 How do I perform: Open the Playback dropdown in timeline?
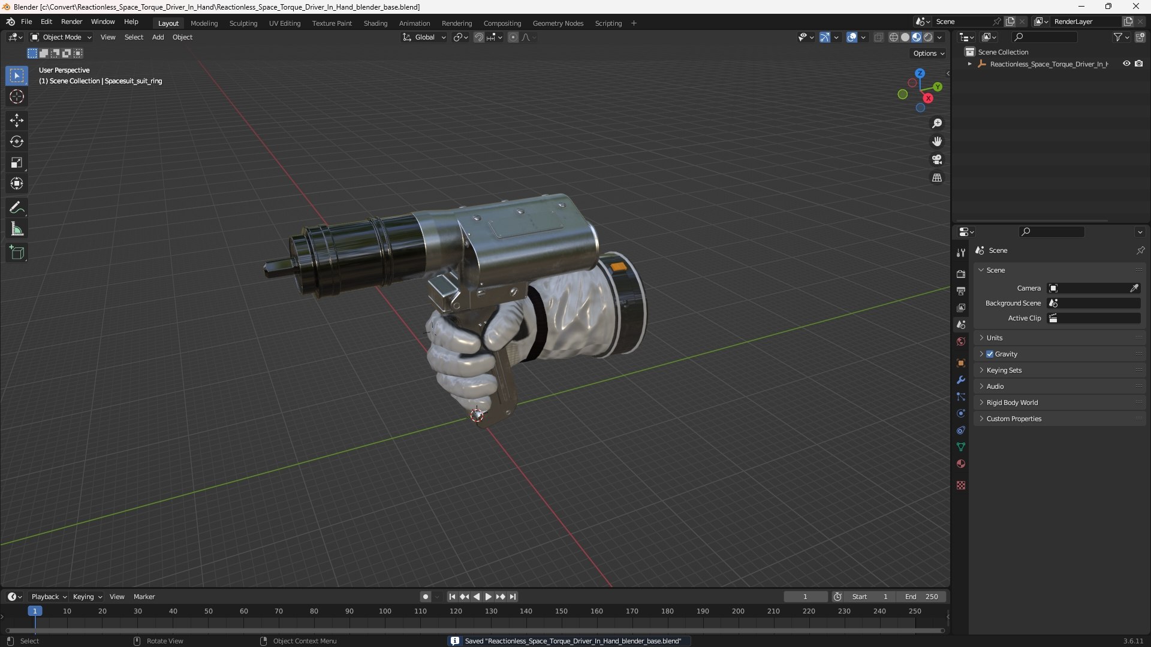point(49,597)
